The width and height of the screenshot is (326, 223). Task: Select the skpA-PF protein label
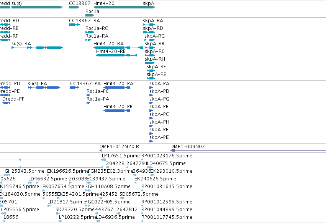coord(159,130)
